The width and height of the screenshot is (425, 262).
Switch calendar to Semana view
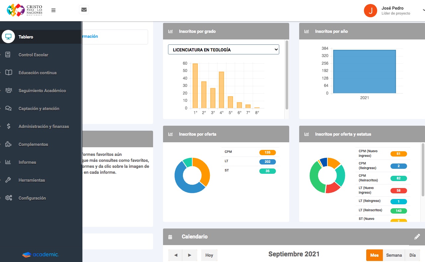(x=394, y=255)
